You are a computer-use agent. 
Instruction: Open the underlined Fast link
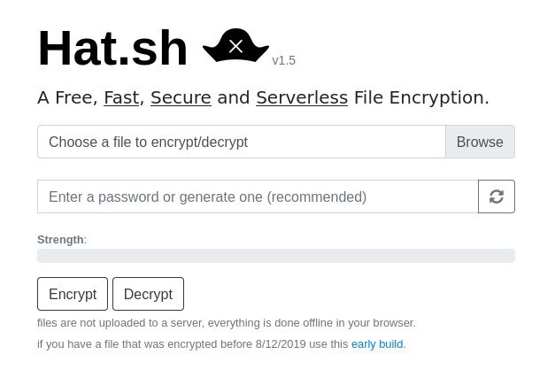(x=121, y=97)
